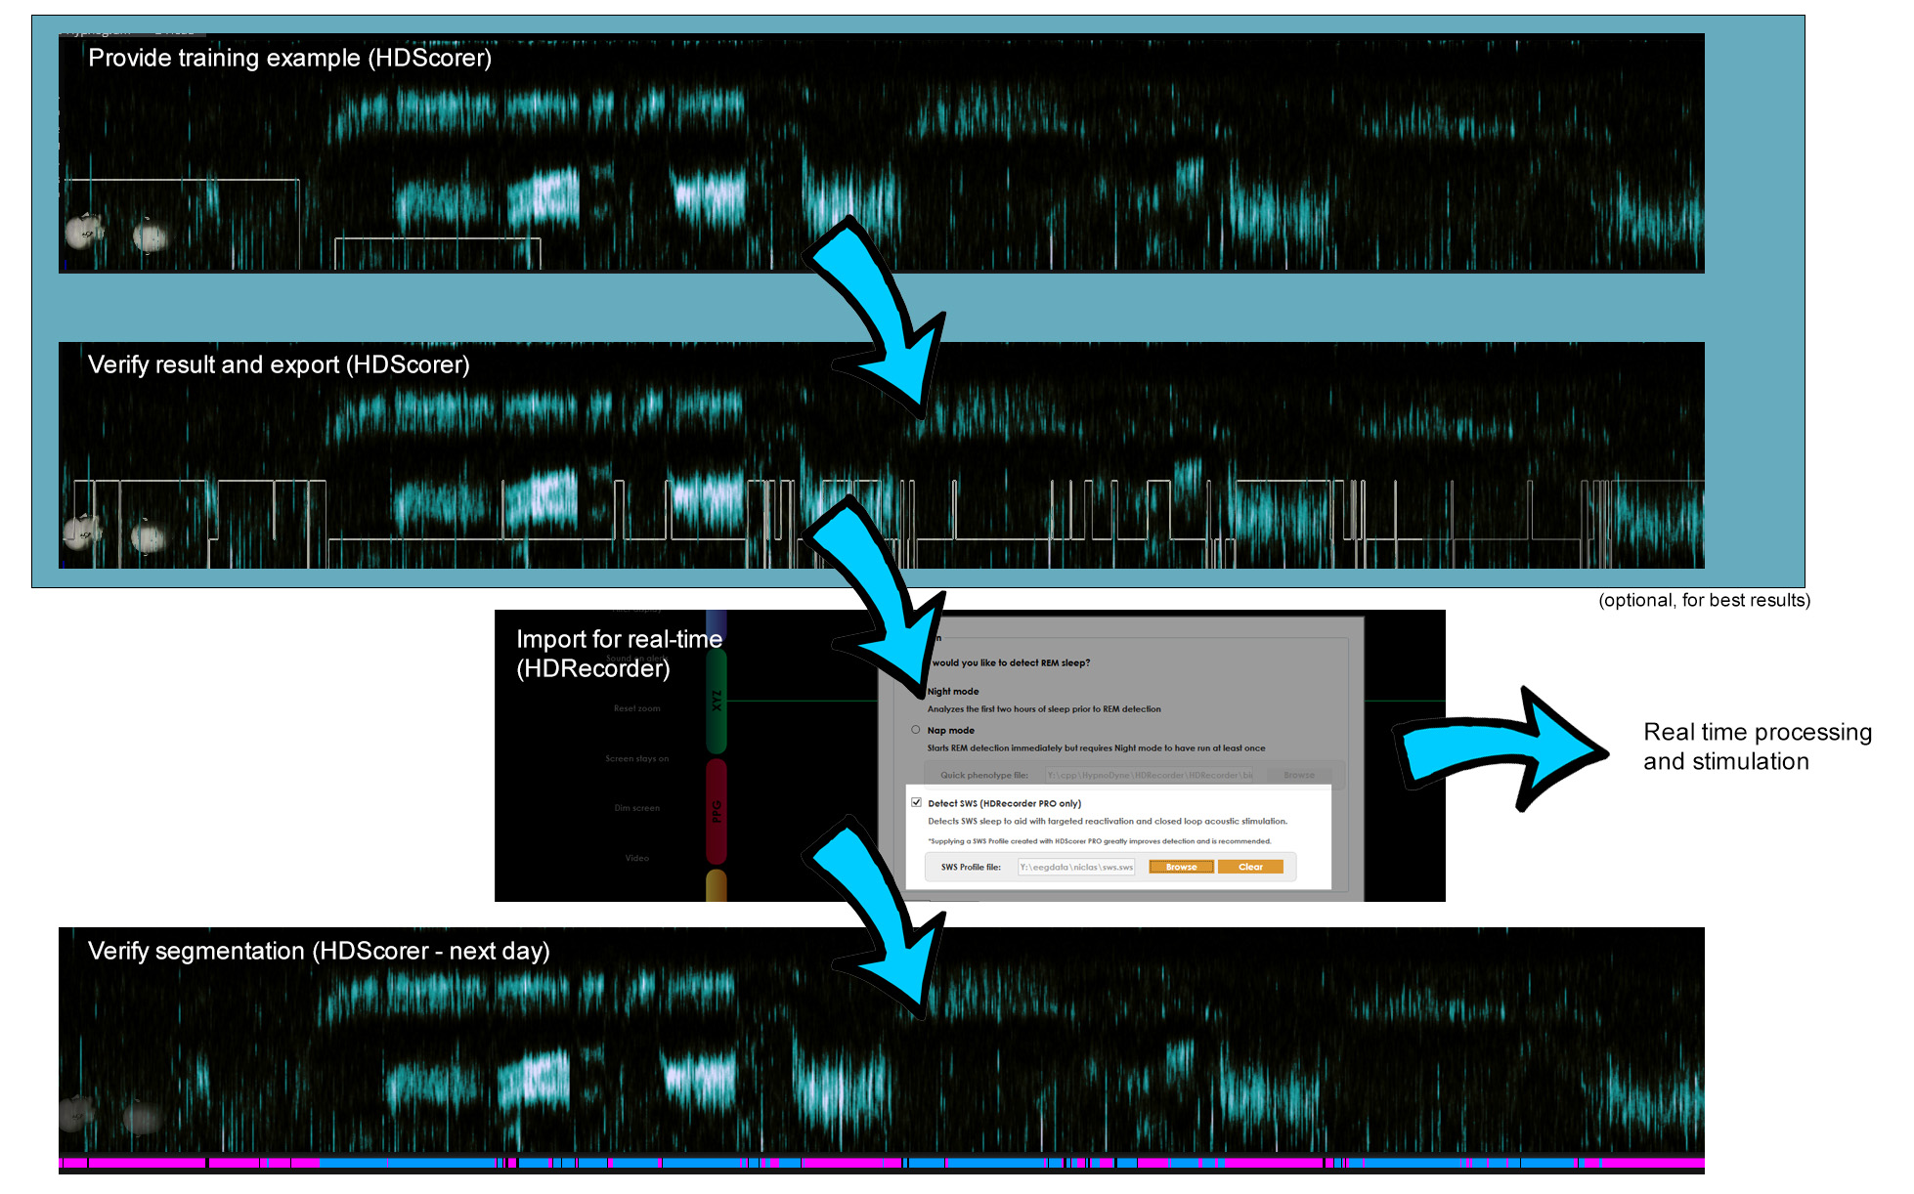
Task: Select the Night mode option label
Action: point(953,691)
